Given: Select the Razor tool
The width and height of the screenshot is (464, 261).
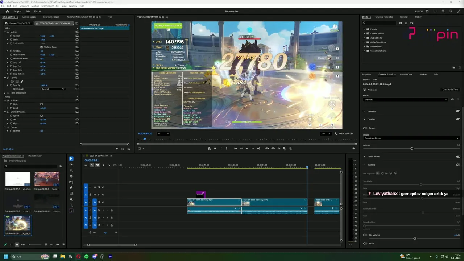Looking at the screenshot, I should [x=71, y=176].
